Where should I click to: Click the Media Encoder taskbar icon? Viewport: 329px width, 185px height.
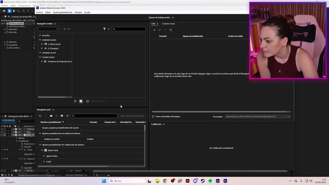pyautogui.click(x=225, y=181)
